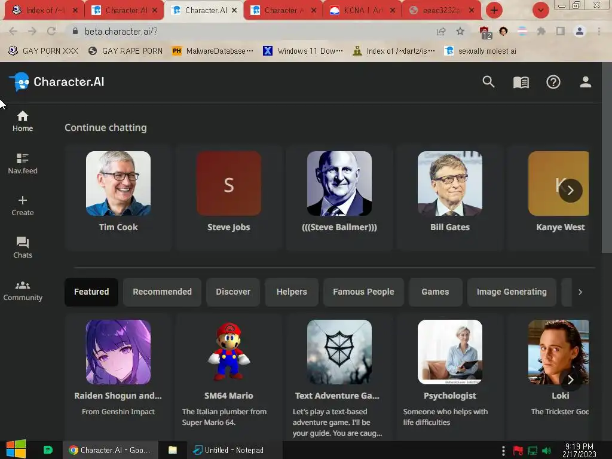
Task: Select the Games tab
Action: click(x=435, y=292)
